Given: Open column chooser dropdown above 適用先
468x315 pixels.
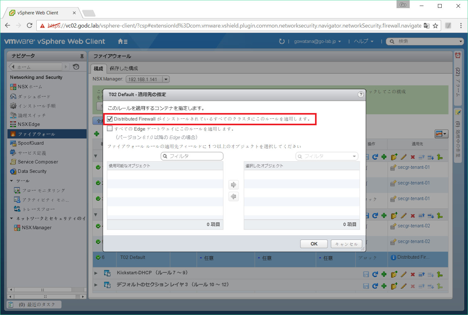Looking at the screenshot, I should (441, 134).
